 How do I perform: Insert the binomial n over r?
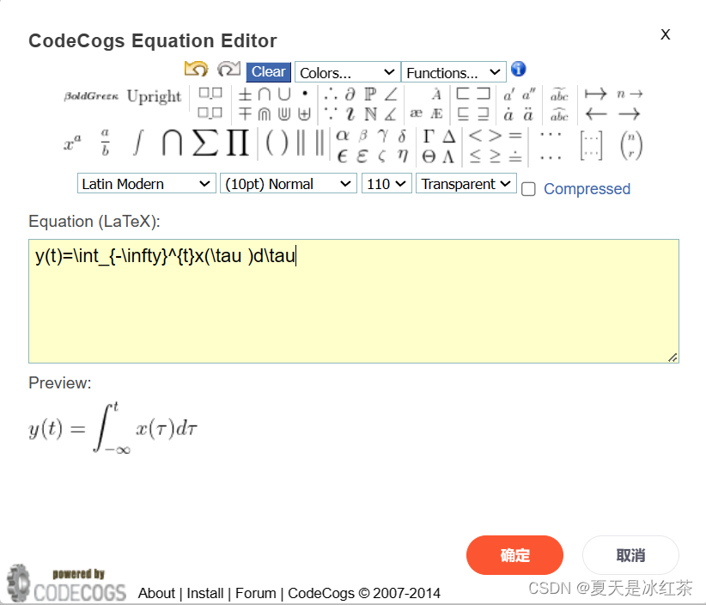tap(631, 146)
